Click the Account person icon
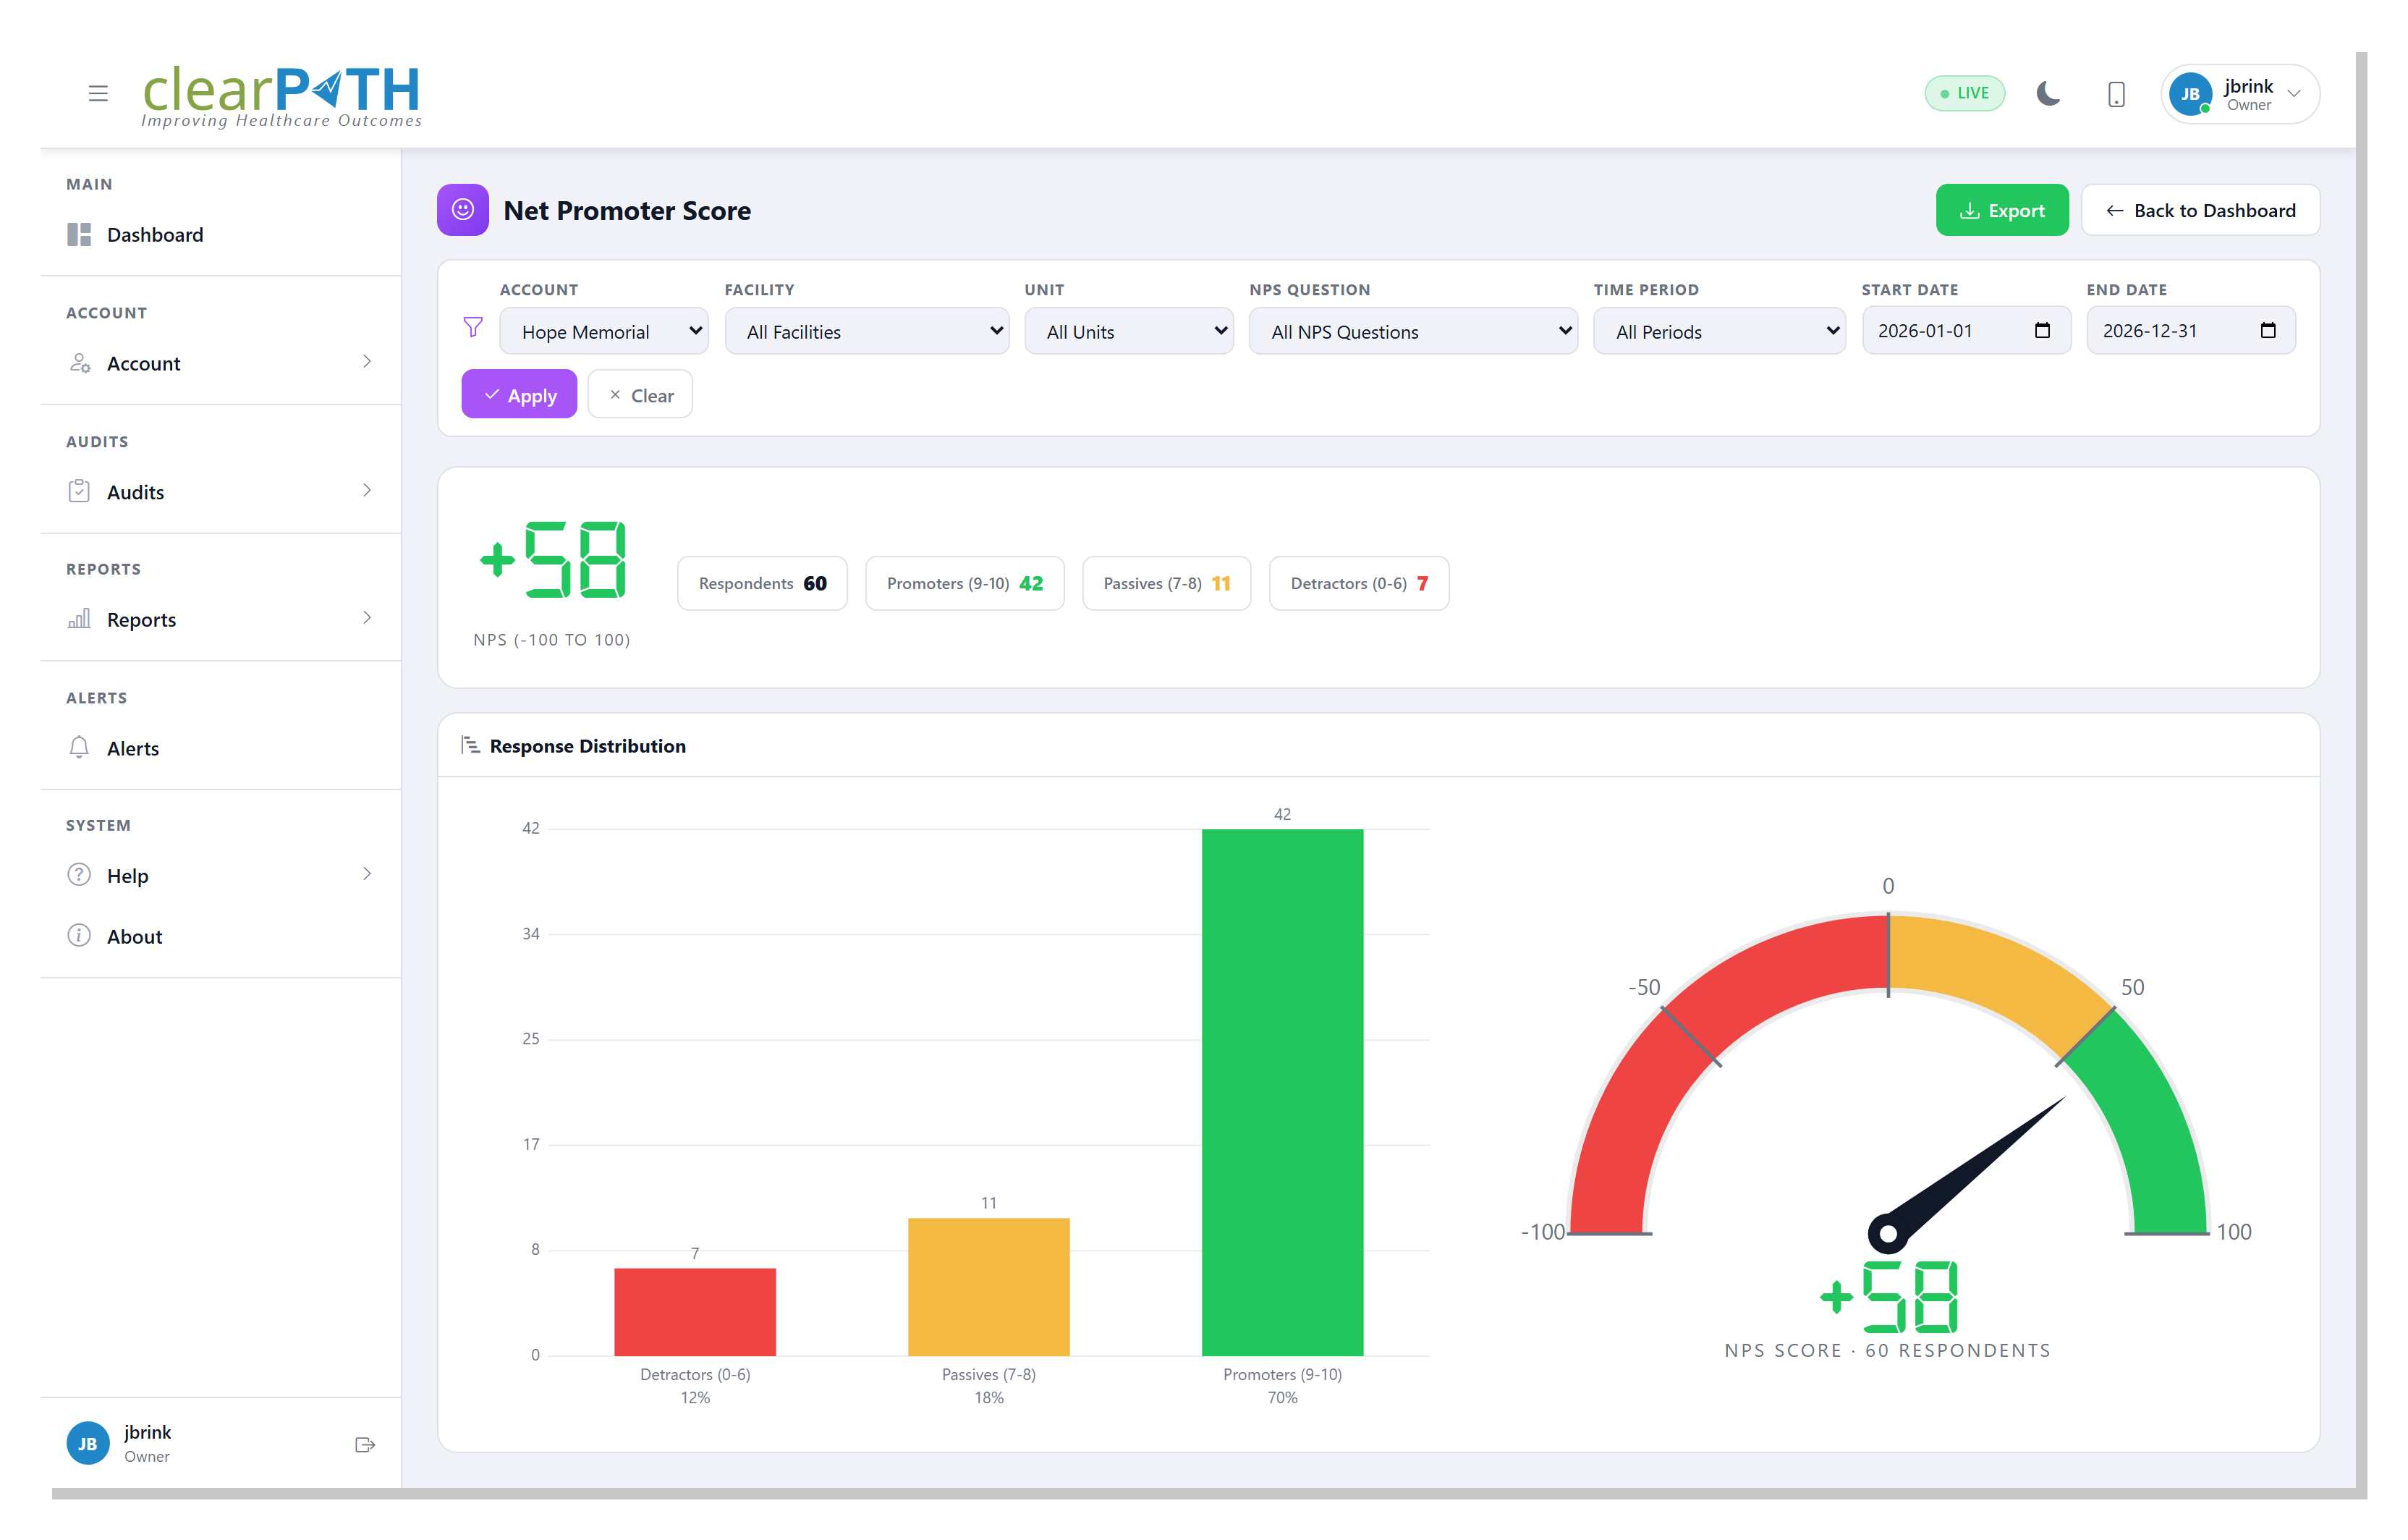2408x1540 pixels. (80, 362)
